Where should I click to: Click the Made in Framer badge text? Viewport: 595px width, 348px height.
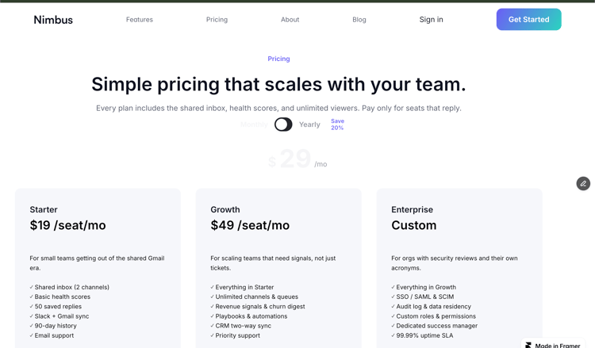pyautogui.click(x=558, y=346)
